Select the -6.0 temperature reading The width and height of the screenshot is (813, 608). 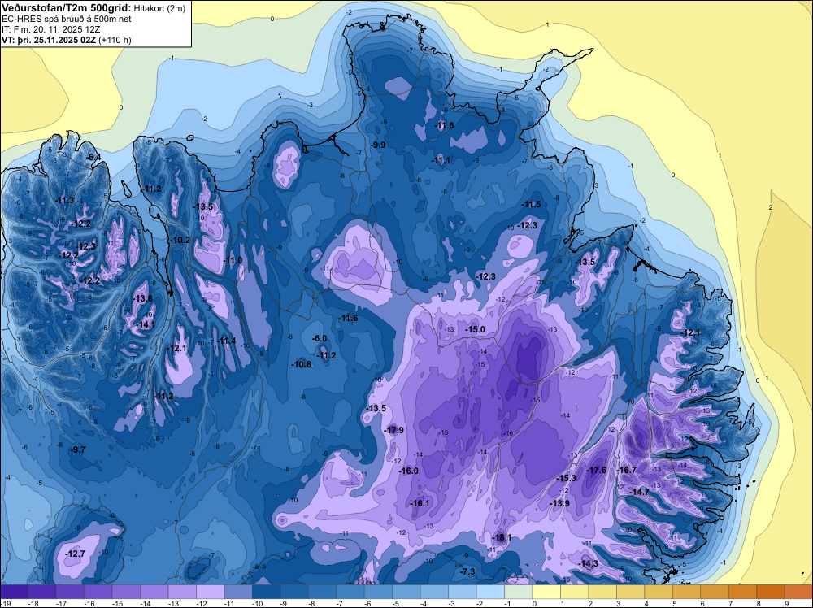pyautogui.click(x=320, y=339)
